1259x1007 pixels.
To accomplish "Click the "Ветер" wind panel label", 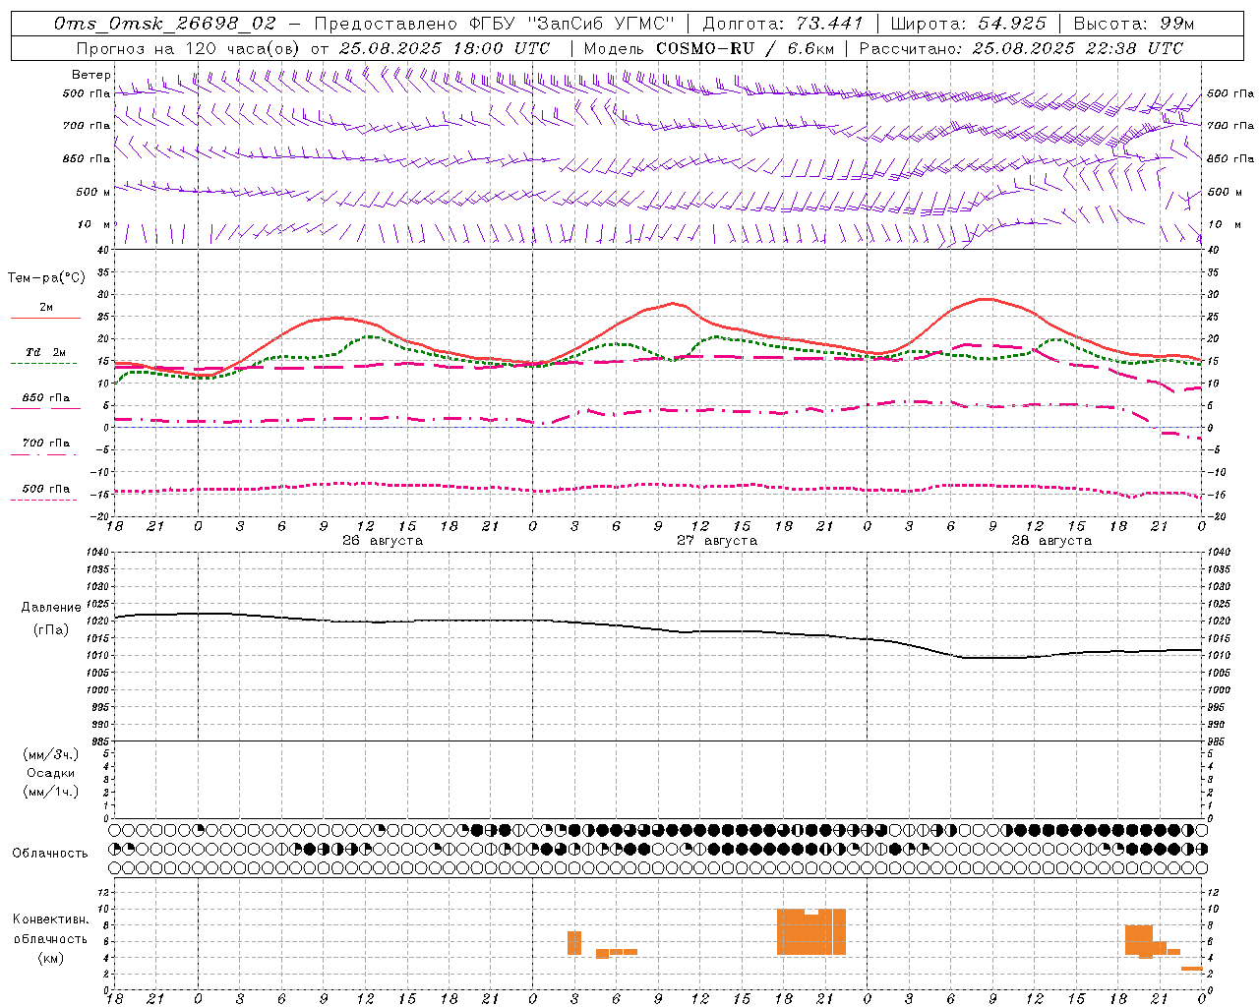I will pos(90,75).
